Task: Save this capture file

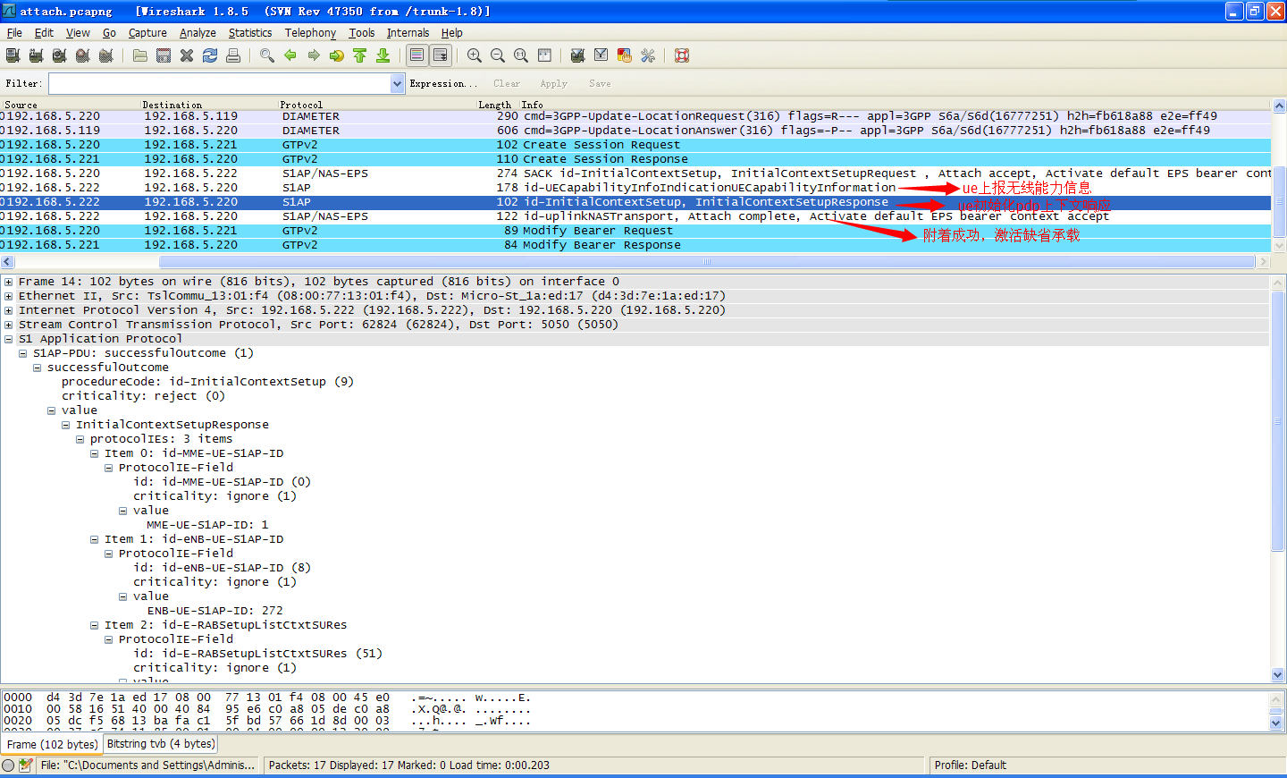Action: click(x=164, y=55)
